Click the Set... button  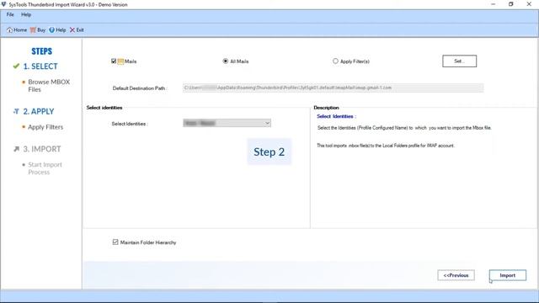[x=459, y=61]
